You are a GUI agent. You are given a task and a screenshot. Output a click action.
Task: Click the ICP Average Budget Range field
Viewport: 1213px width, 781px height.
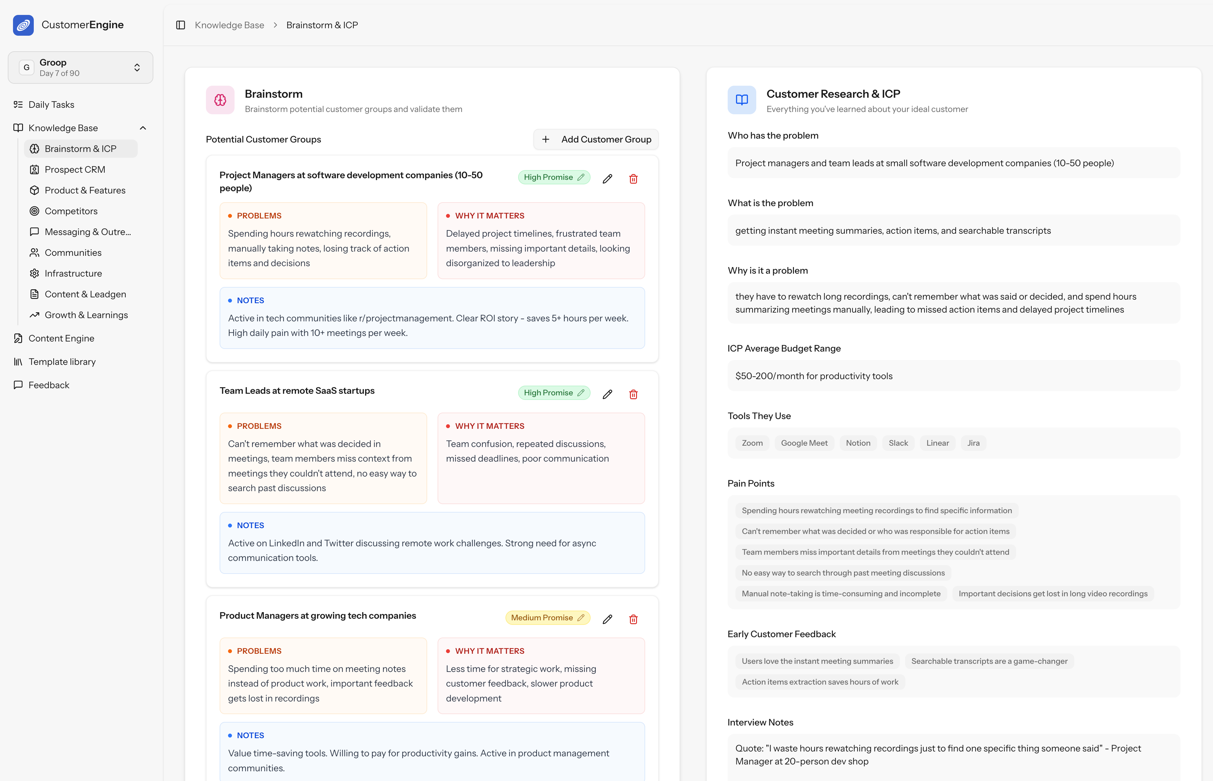click(x=953, y=376)
